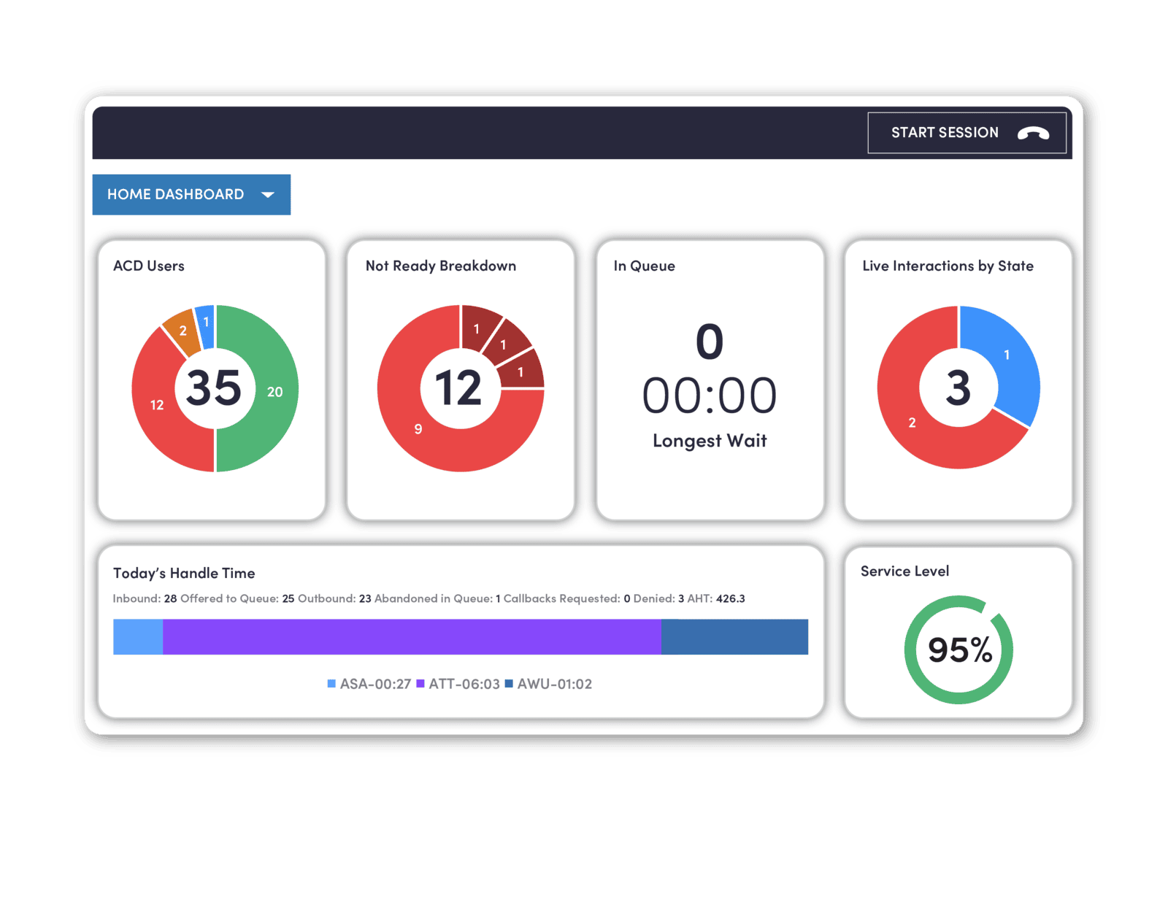Select the blue 1 segment in ACD Users
Image resolution: width=1168 pixels, height=902 pixels.
pos(206,322)
